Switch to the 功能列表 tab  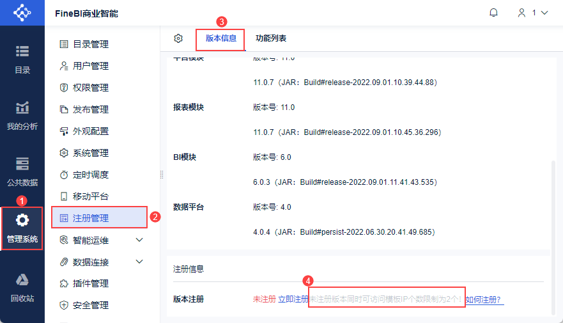click(x=271, y=38)
